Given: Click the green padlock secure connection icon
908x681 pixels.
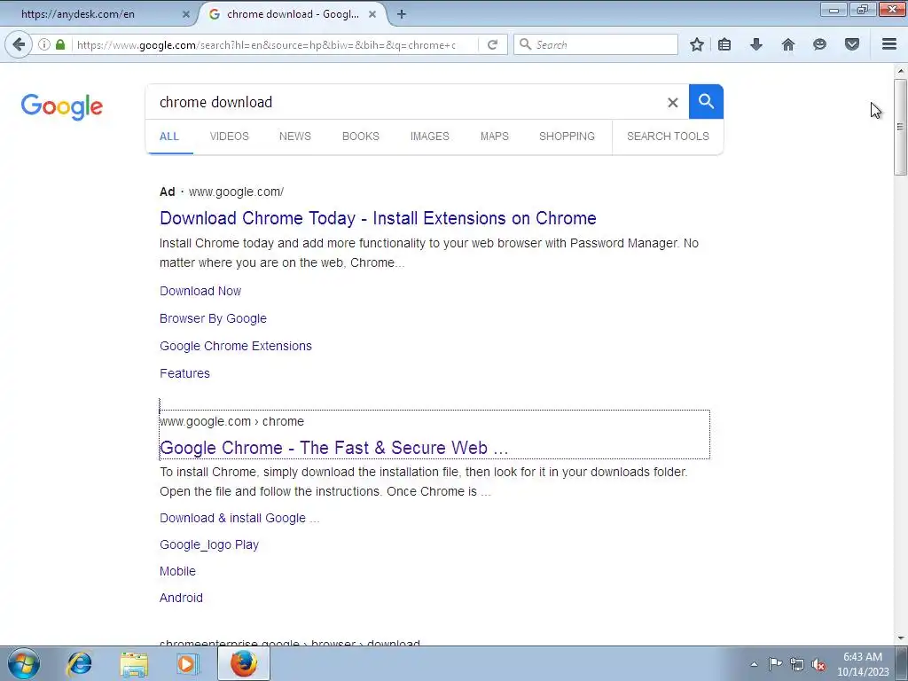Looking at the screenshot, I should tap(60, 44).
